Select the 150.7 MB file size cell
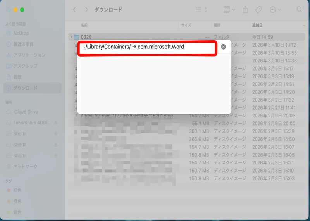The width and height of the screenshot is (310, 221). click(x=199, y=171)
